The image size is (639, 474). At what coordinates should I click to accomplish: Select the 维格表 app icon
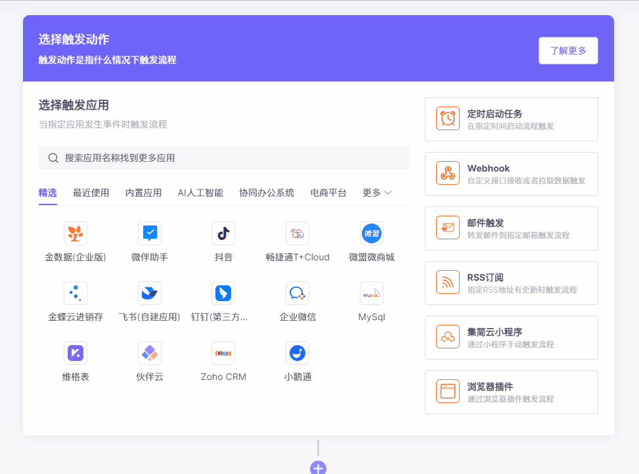[76, 353]
